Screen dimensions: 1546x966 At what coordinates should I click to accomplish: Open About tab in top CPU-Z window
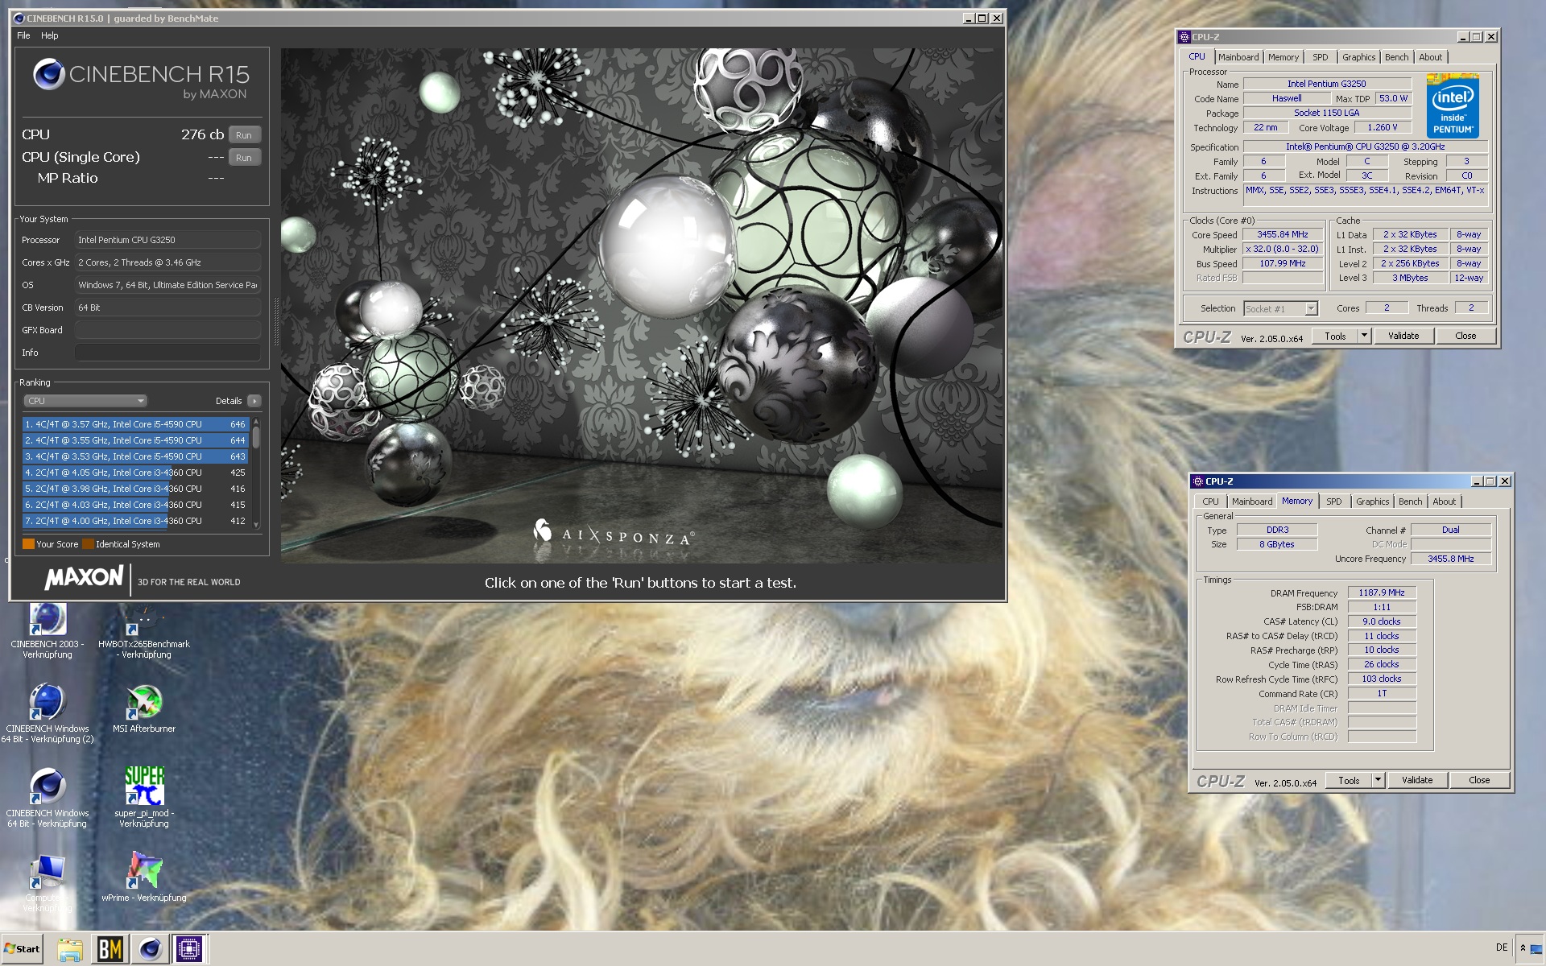(1430, 57)
